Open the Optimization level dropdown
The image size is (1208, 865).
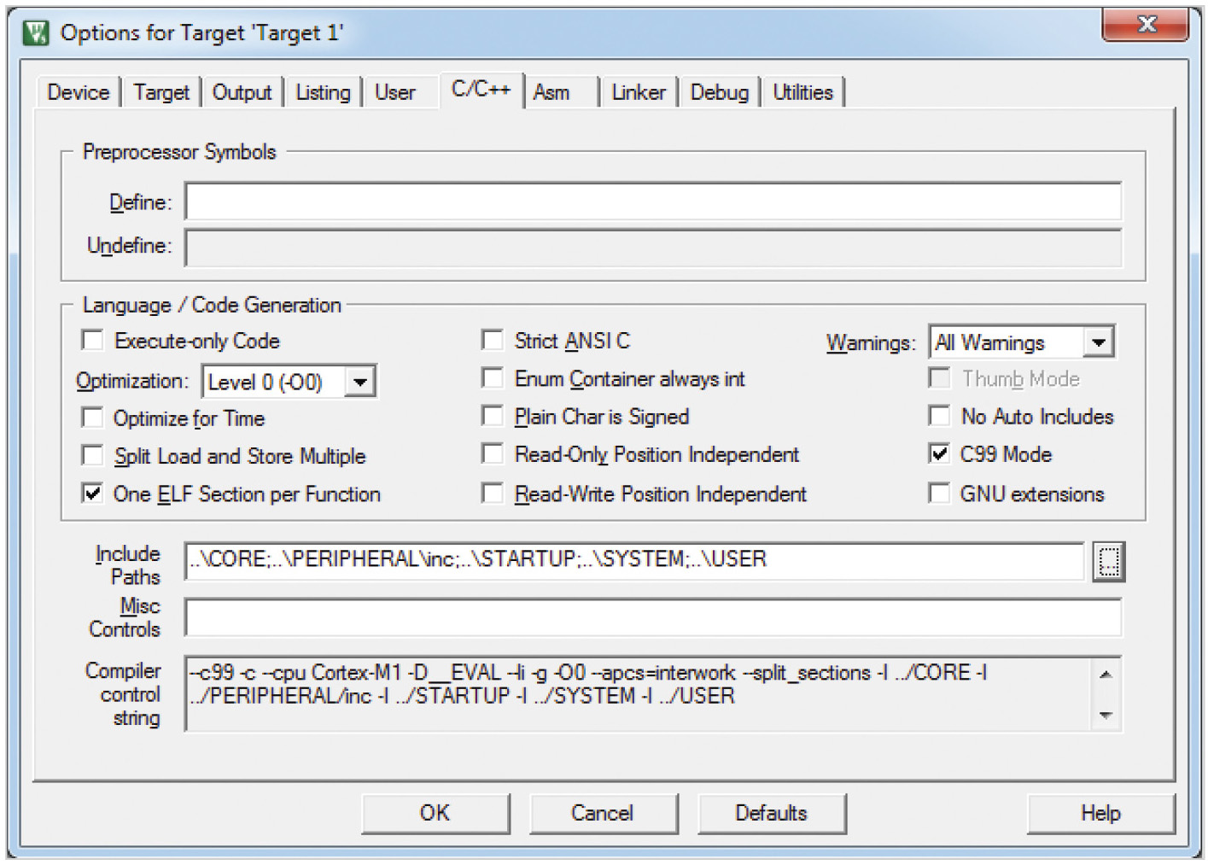click(360, 382)
